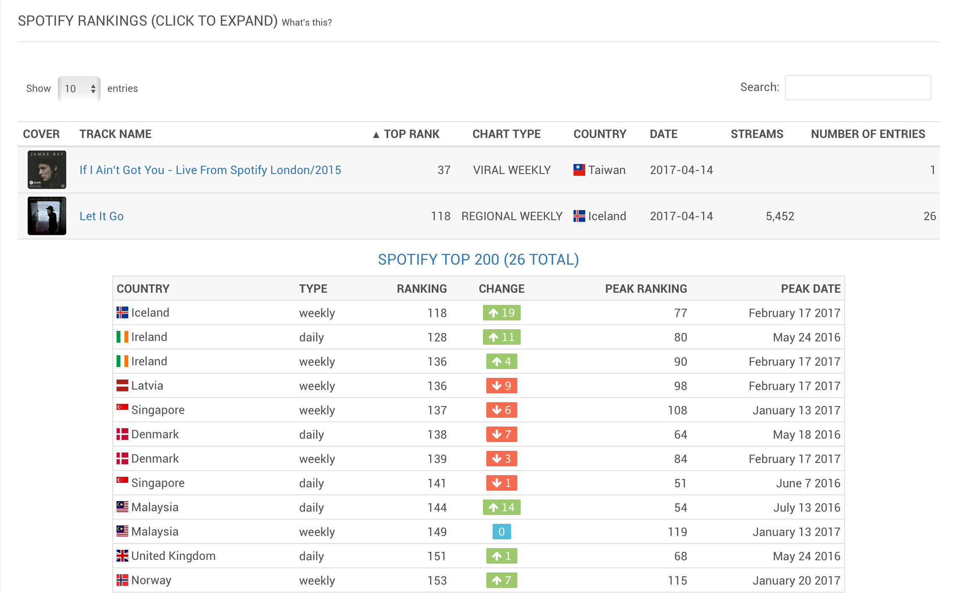This screenshot has height=593, width=955.
Task: Open the Show entries dropdown set to 10
Action: [x=79, y=88]
